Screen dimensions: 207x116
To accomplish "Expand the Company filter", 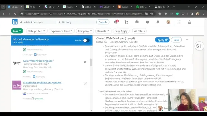I will click(x=85, y=31).
